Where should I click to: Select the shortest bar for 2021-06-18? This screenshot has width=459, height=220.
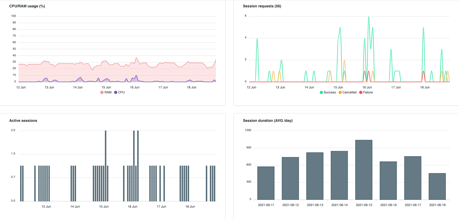pyautogui.click(x=437, y=187)
